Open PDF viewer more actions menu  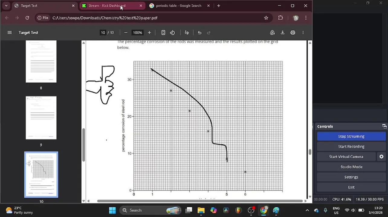coord(303,33)
